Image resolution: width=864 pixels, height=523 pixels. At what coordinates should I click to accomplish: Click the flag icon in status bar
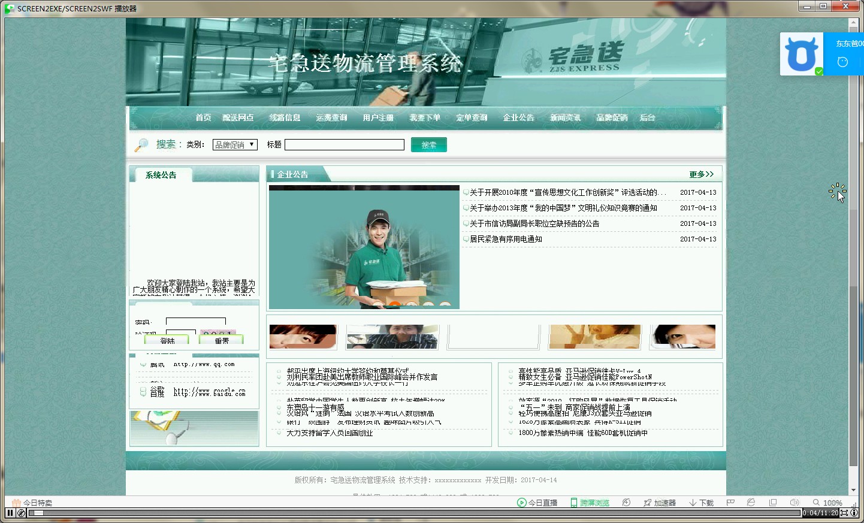(730, 503)
